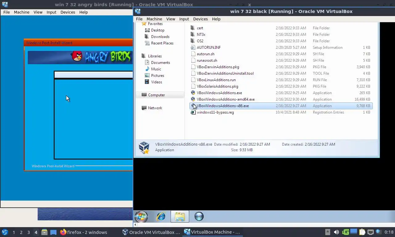This screenshot has height=237, width=395.
Task: Open Machine menu in angry birds VM window
Action: [x=22, y=12]
